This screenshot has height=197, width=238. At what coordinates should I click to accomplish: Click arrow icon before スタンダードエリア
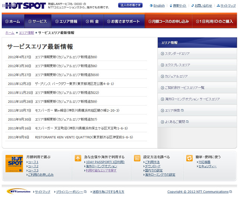click(x=162, y=54)
